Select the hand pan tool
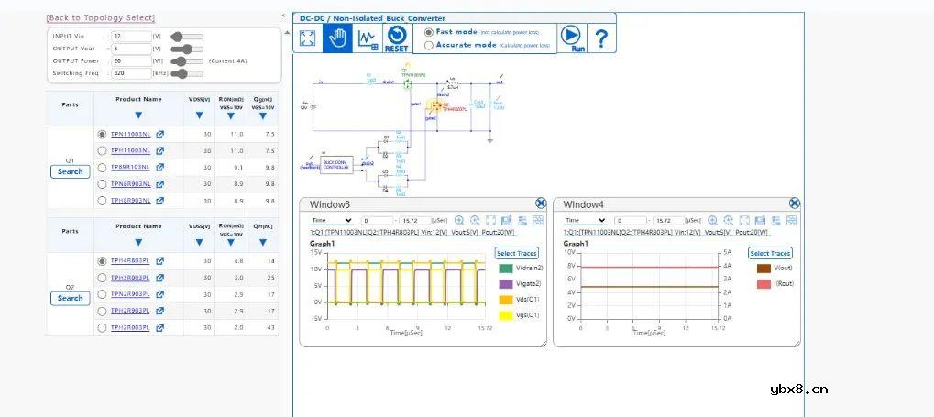This screenshot has width=934, height=417. click(x=337, y=38)
